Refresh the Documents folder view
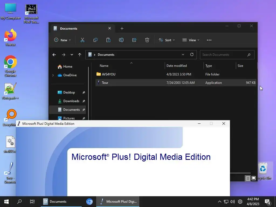This screenshot has height=207, width=276. (192, 54)
